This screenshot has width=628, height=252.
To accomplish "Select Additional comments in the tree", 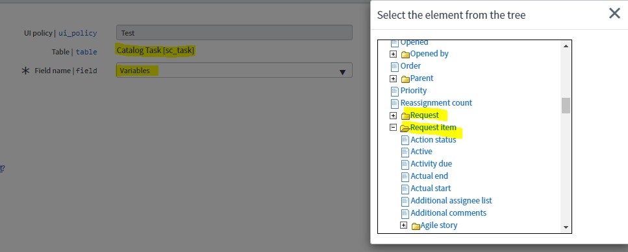I will (x=449, y=213).
